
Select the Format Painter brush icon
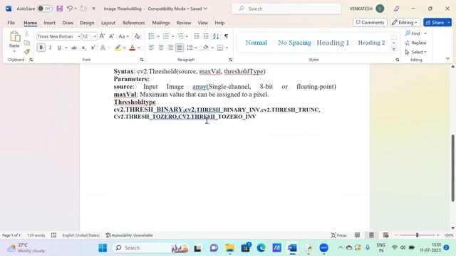[x=27, y=52]
